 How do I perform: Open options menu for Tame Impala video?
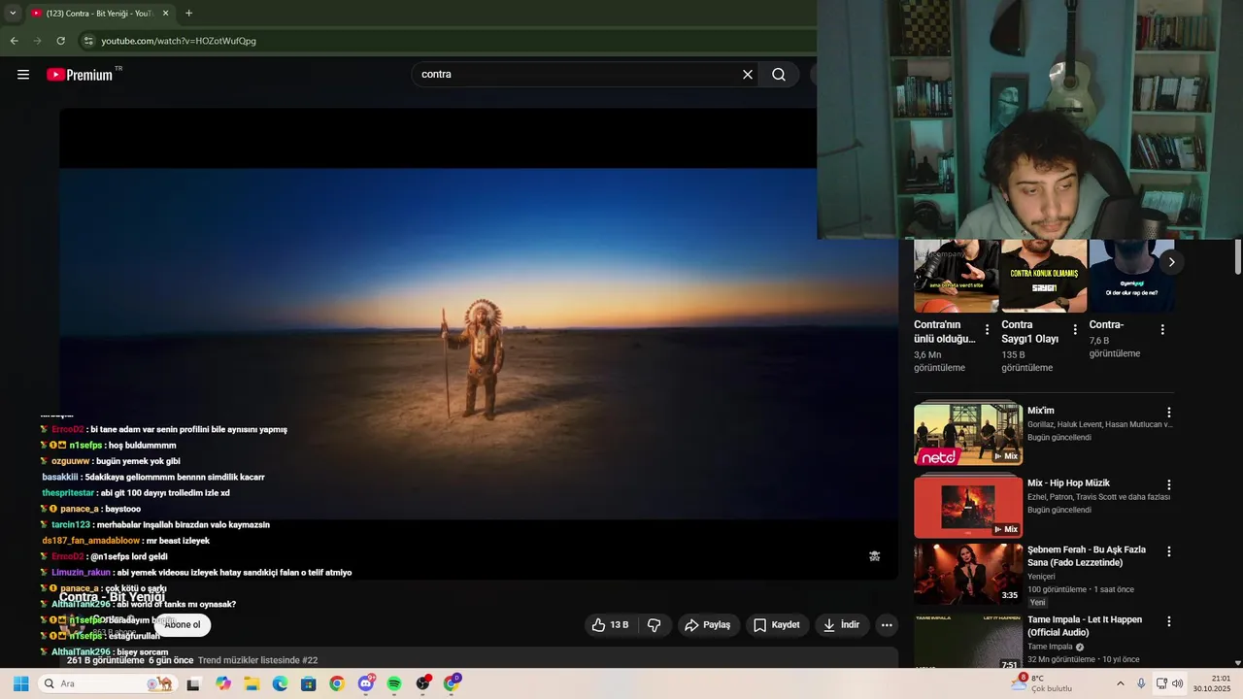1169,621
